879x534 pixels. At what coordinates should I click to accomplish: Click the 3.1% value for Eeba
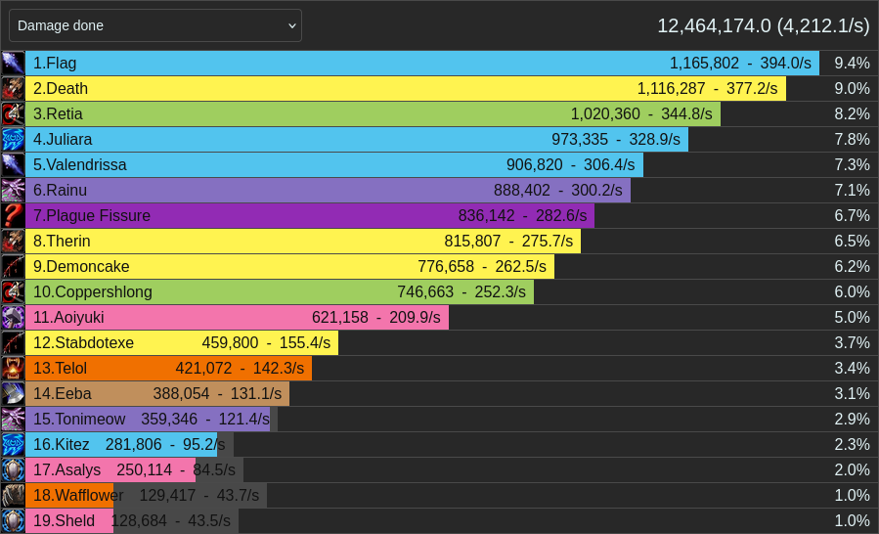pyautogui.click(x=852, y=394)
